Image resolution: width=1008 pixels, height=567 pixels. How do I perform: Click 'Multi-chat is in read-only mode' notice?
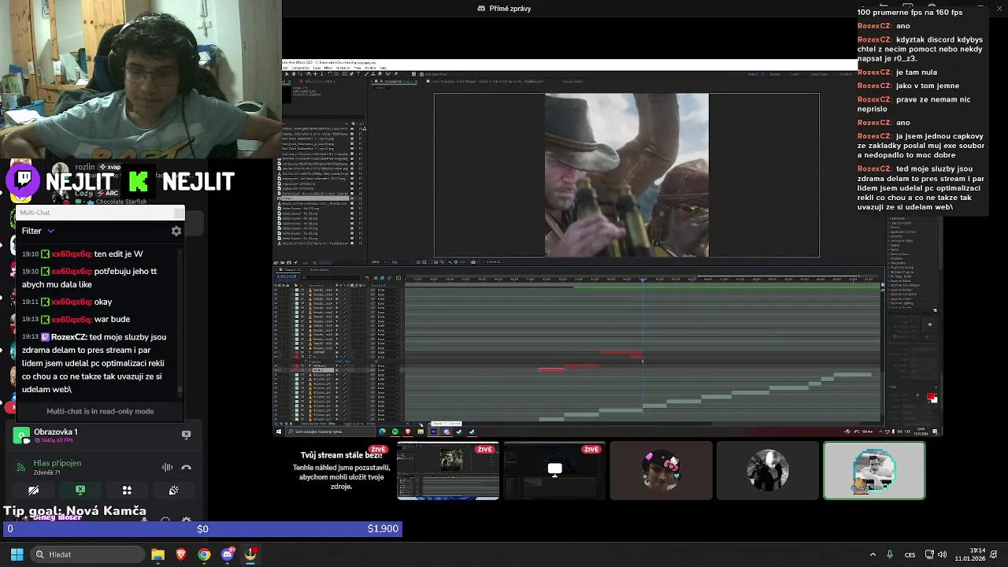(100, 411)
